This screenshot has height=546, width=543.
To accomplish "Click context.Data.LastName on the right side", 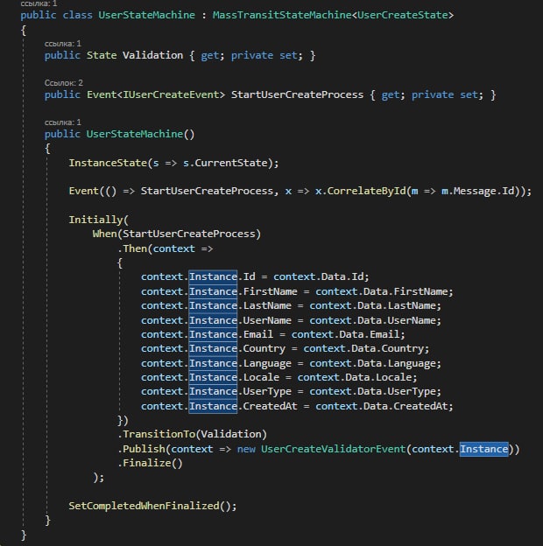I will click(372, 306).
